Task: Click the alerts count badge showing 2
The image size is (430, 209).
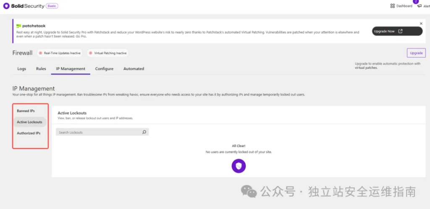Action: [416, 1]
